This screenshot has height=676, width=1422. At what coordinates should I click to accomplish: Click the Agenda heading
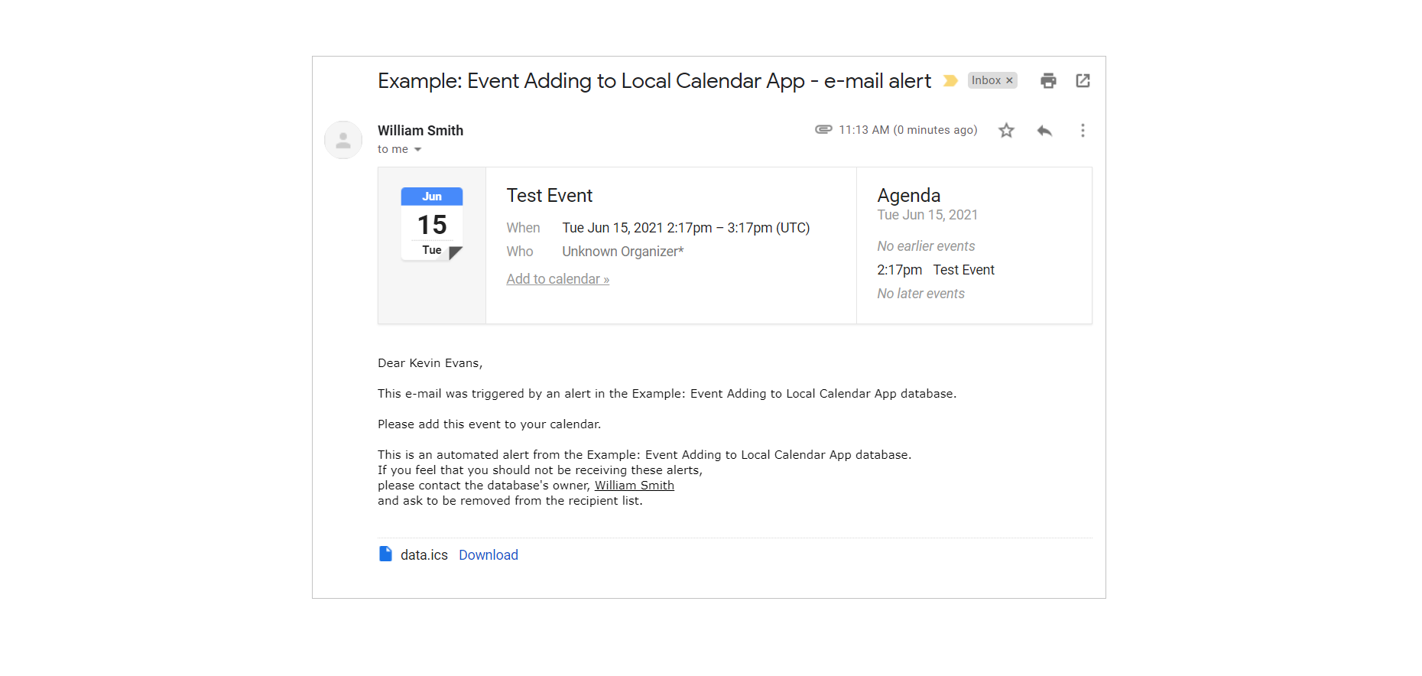click(x=909, y=196)
